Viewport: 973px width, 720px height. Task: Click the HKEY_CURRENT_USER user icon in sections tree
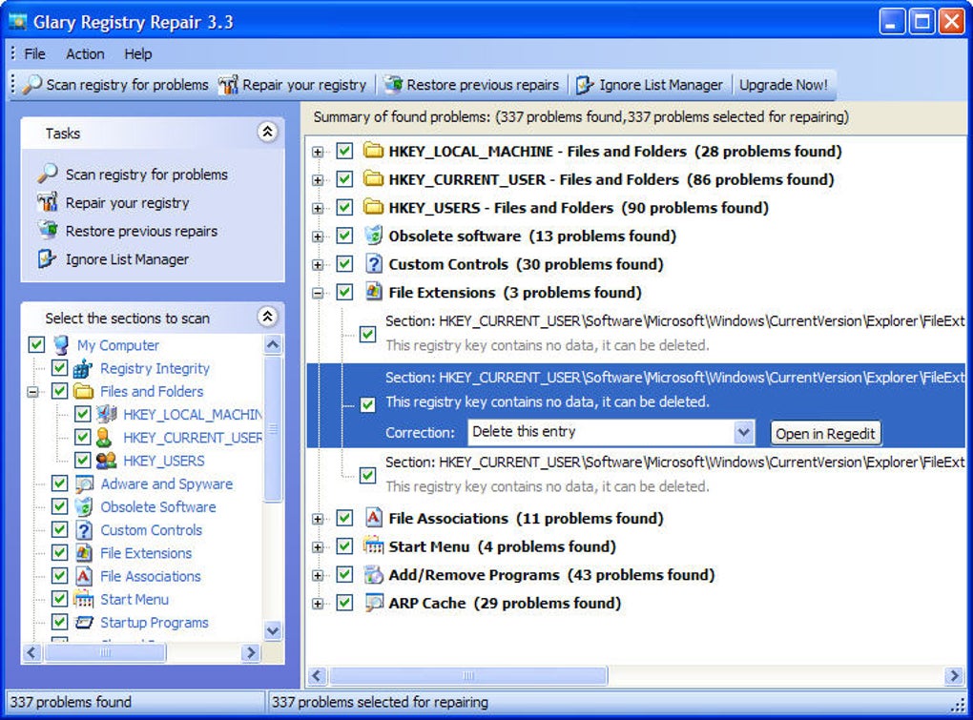point(104,437)
